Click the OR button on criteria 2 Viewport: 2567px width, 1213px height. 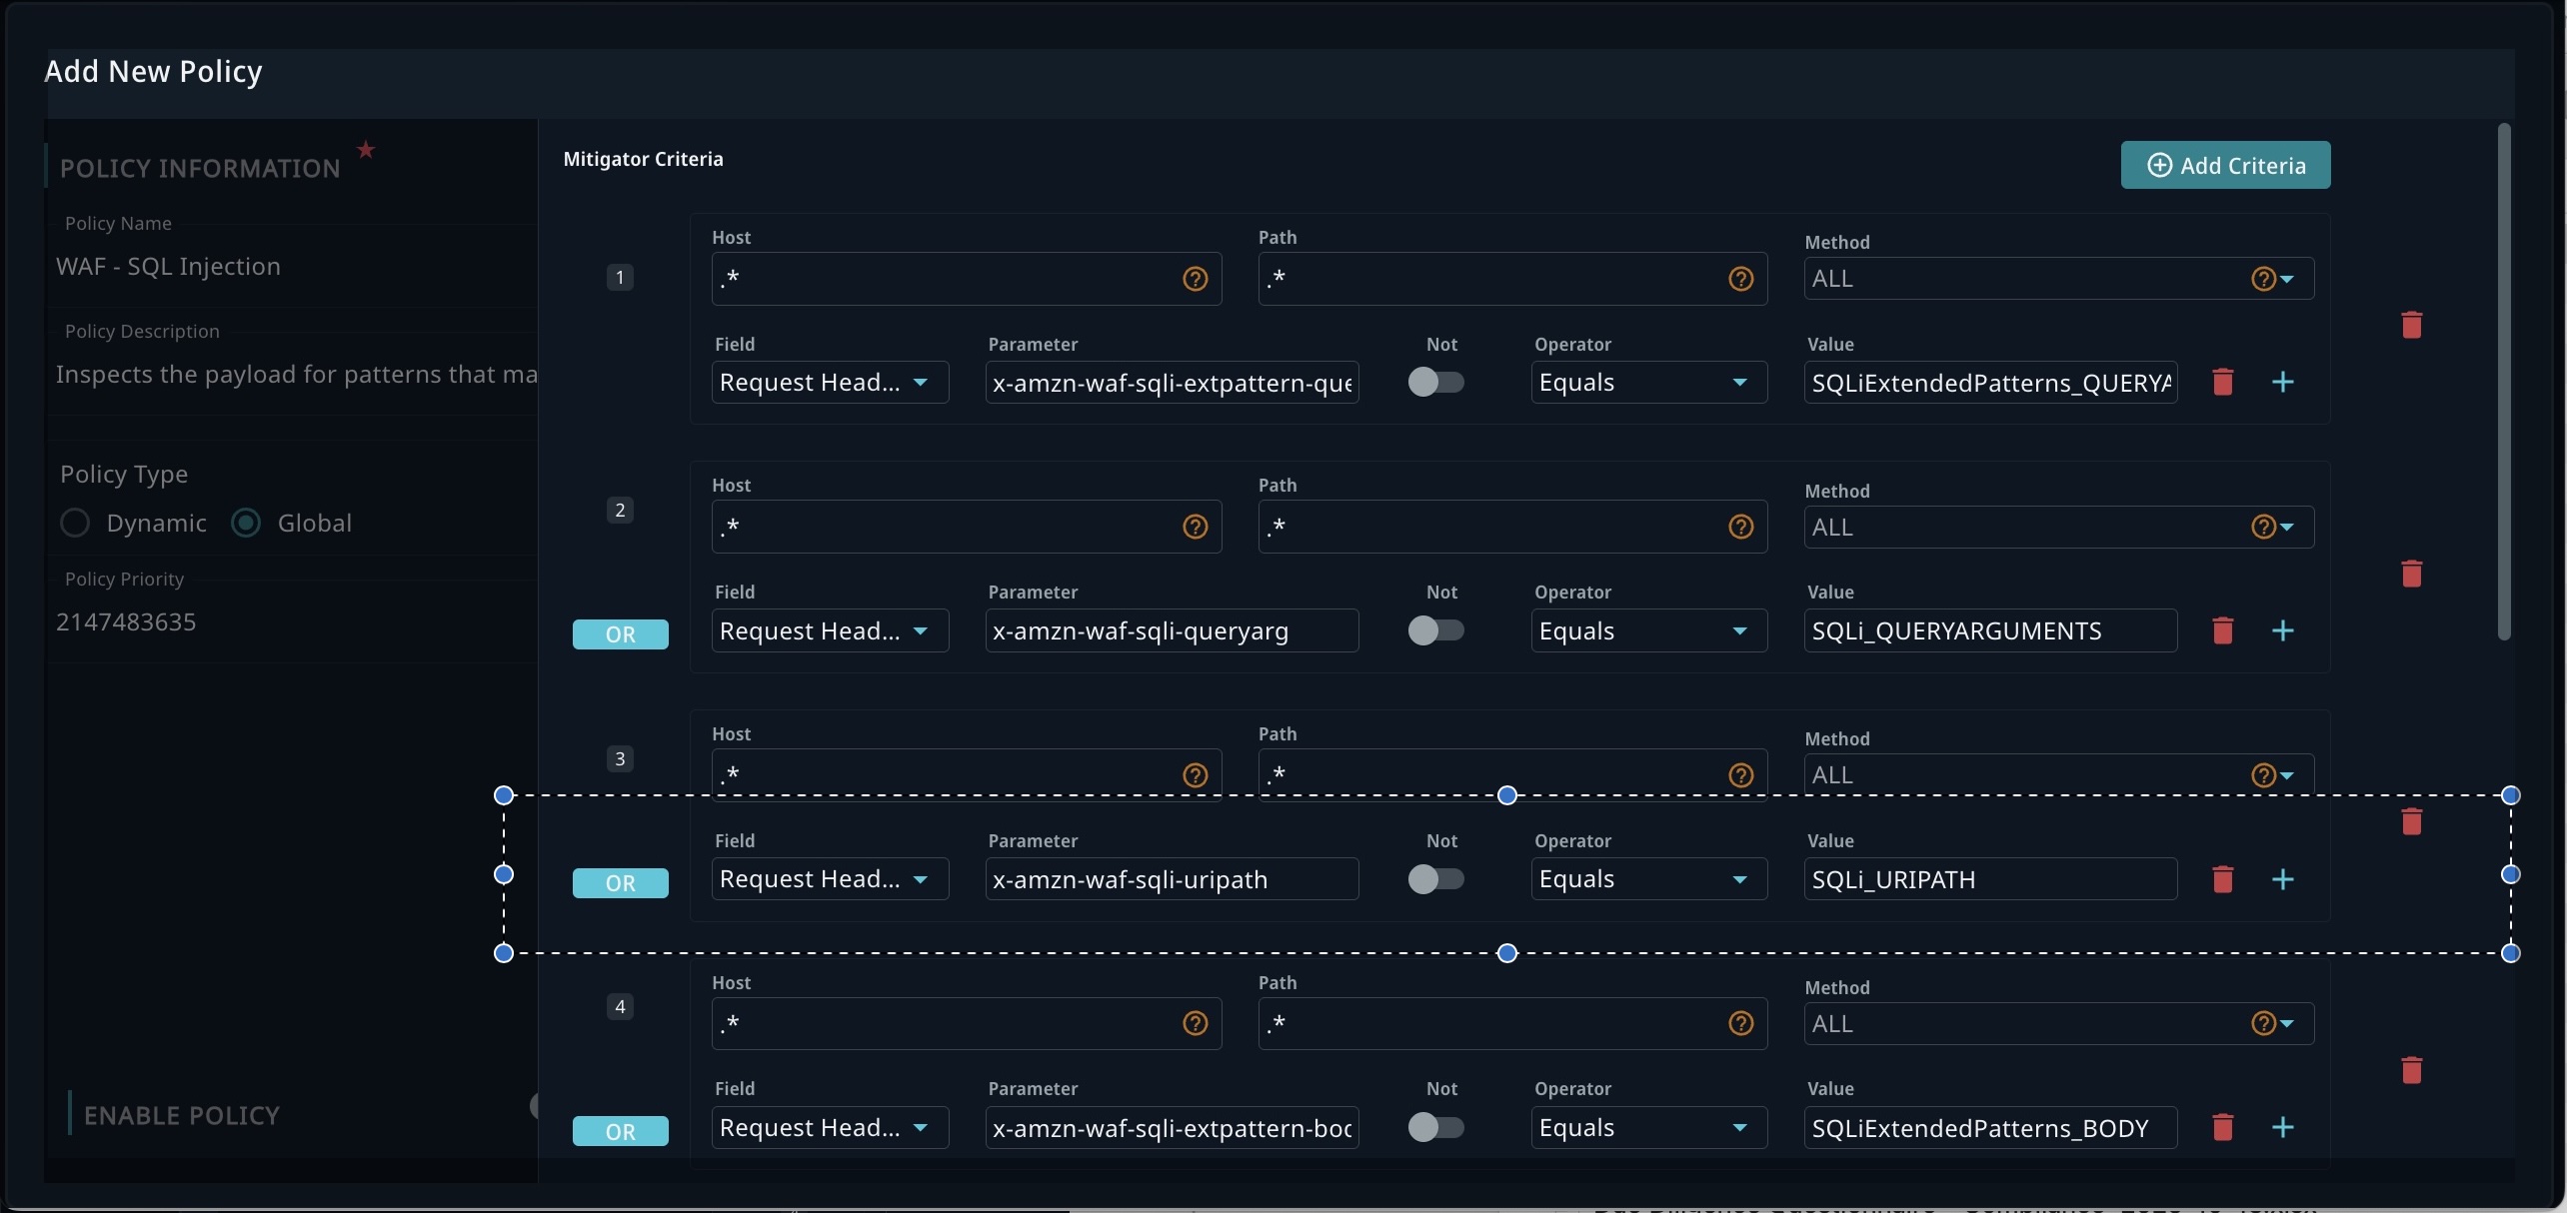pos(620,634)
